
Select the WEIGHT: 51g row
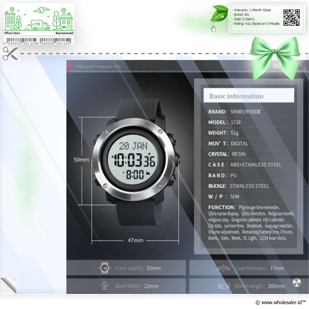224,133
